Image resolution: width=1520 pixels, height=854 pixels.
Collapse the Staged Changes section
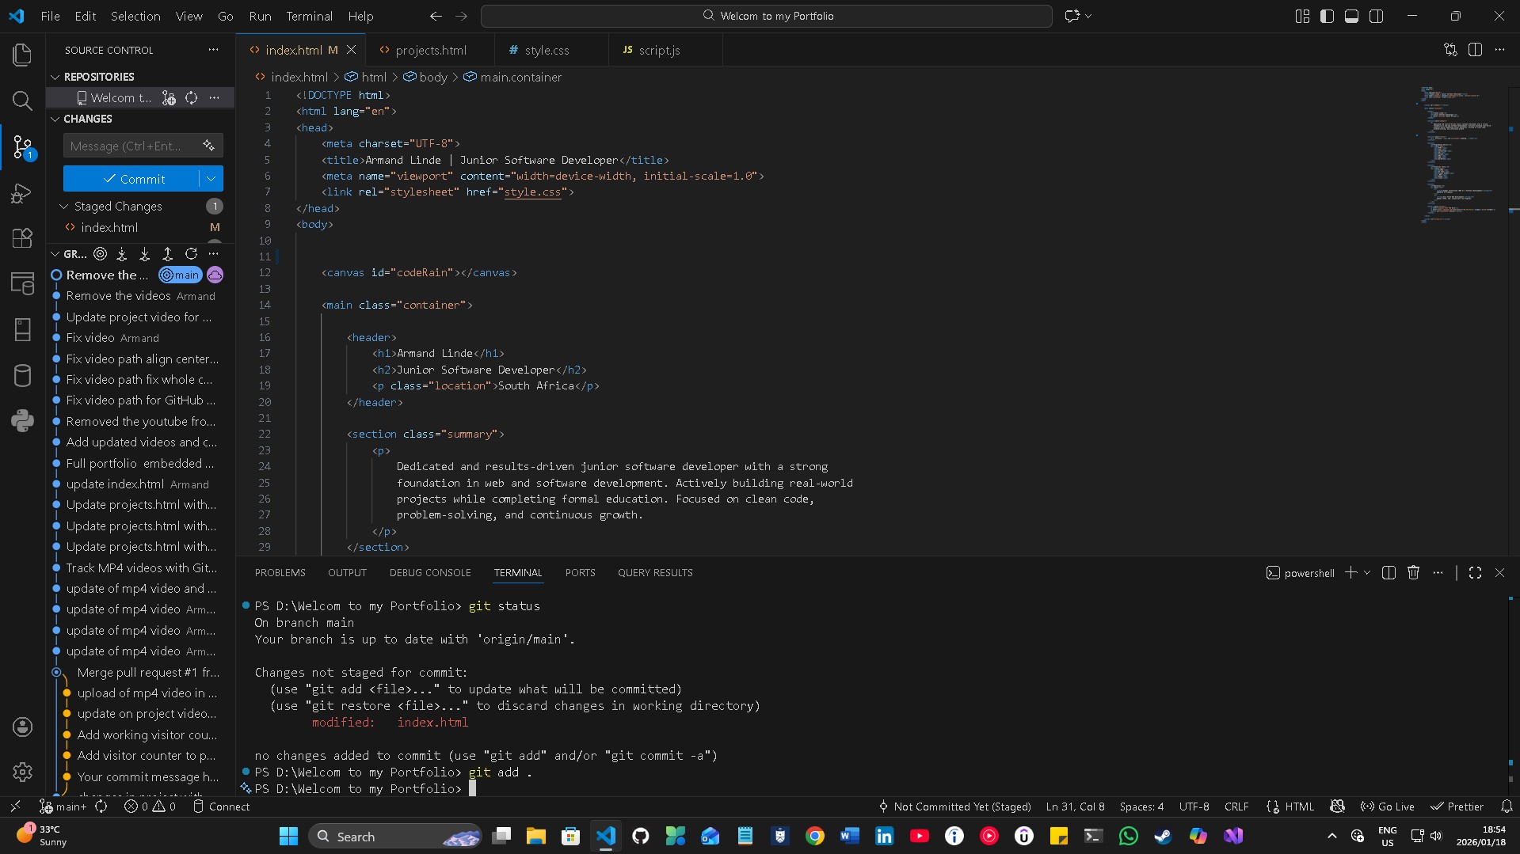tap(65, 206)
